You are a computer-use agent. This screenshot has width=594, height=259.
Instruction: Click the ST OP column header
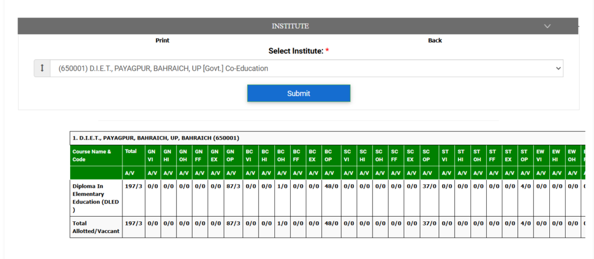tap(524, 155)
